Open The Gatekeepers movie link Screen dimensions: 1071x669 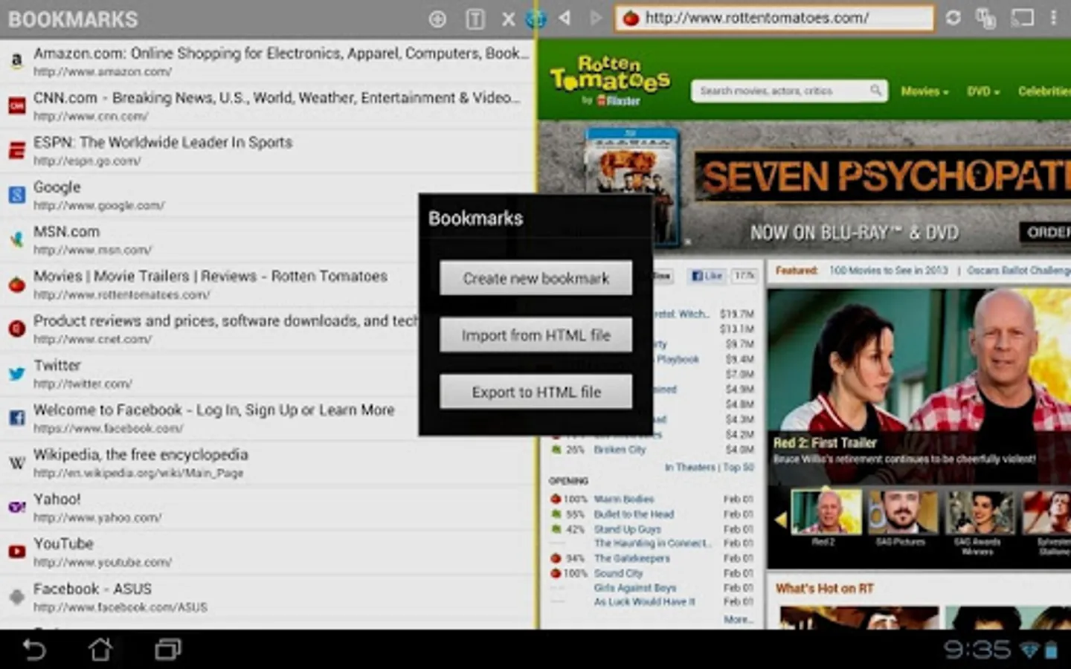point(631,558)
